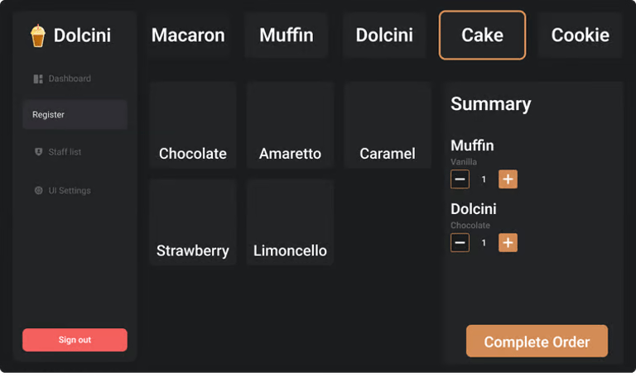The image size is (636, 377).
Task: Increase Muffin Vanilla quantity with plus
Action: coord(508,179)
